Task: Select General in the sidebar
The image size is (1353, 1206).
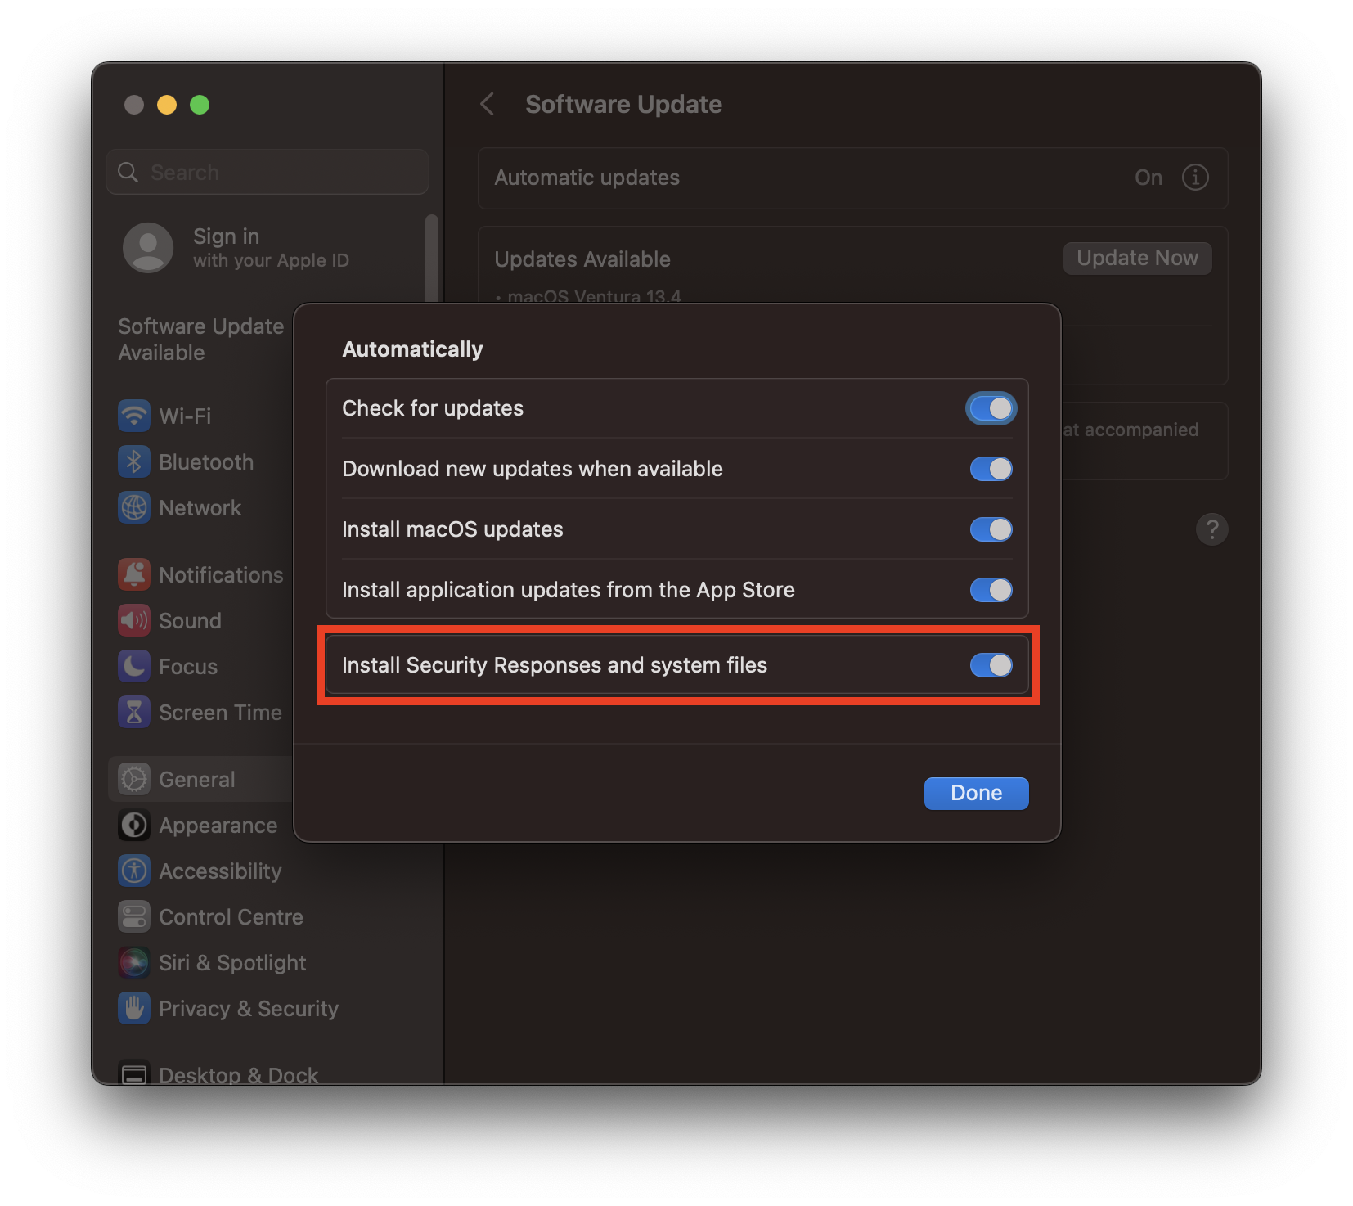Action: click(197, 779)
